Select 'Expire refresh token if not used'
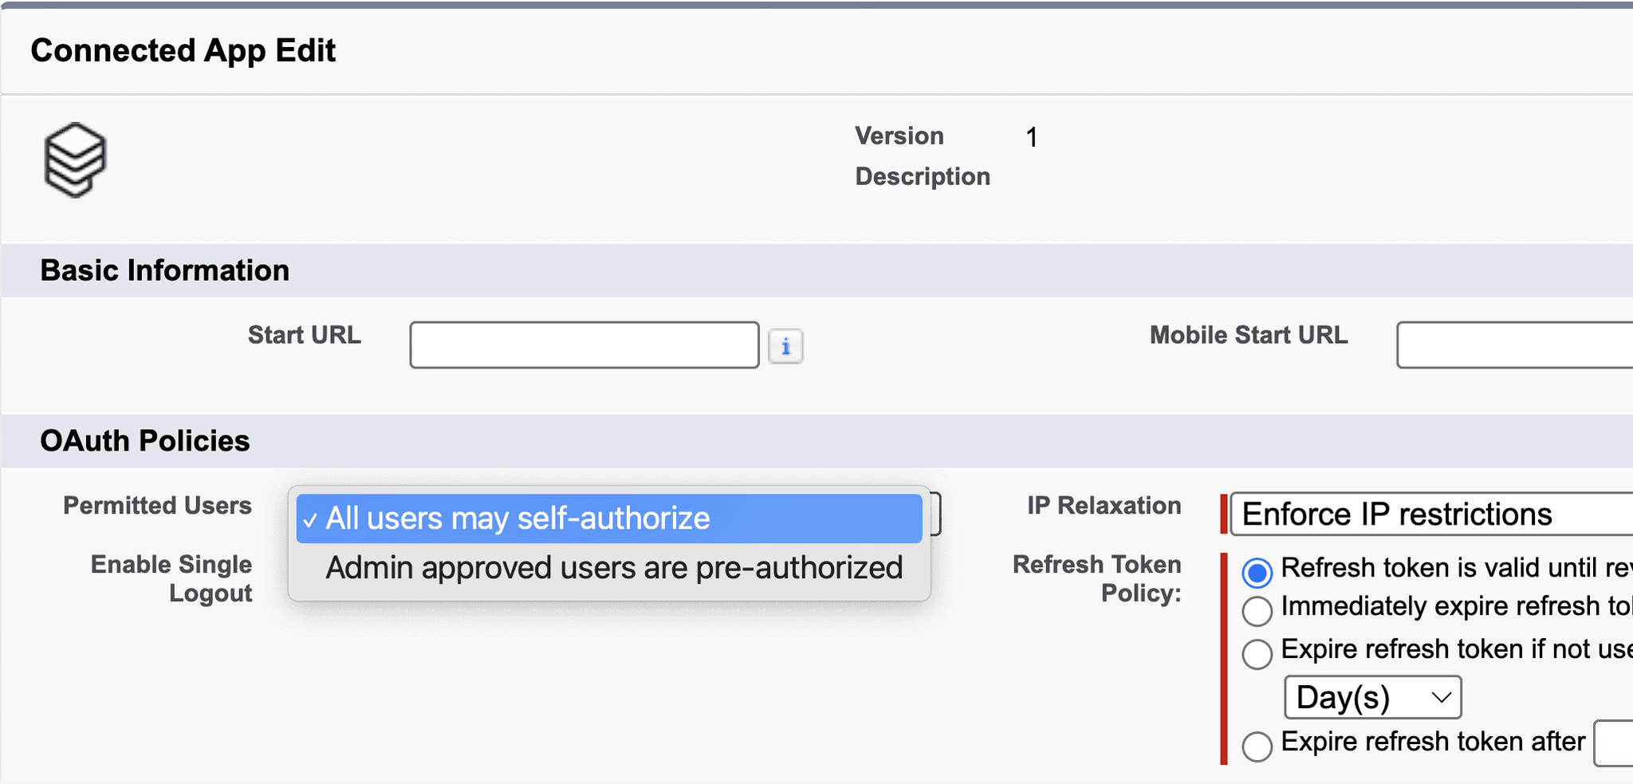Screen dimensions: 1633x784 click(1257, 654)
